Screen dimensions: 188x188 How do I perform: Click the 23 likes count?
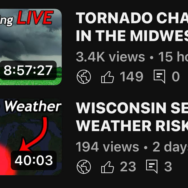click(128, 167)
